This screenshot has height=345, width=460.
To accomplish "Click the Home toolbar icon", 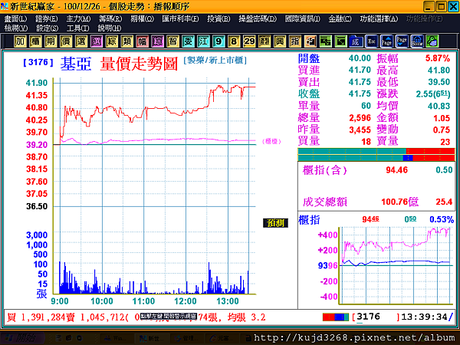I will pyautogui.click(x=417, y=41).
